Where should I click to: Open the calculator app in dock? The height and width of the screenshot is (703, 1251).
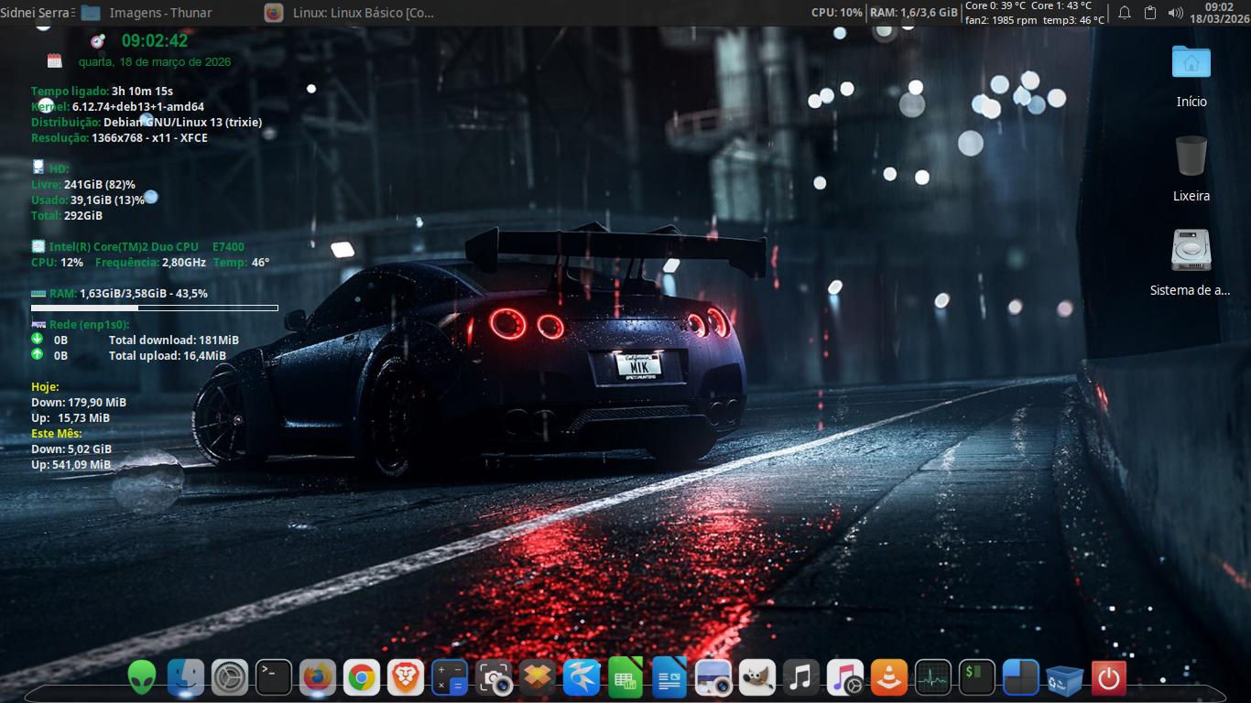pyautogui.click(x=450, y=678)
